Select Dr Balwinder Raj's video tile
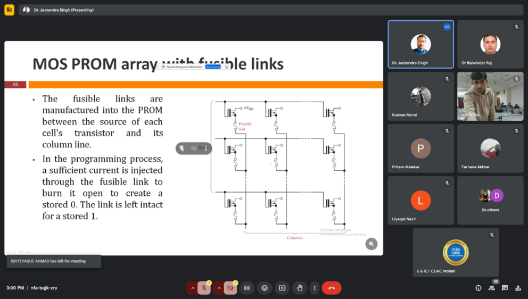This screenshot has width=528, height=299. pyautogui.click(x=490, y=45)
